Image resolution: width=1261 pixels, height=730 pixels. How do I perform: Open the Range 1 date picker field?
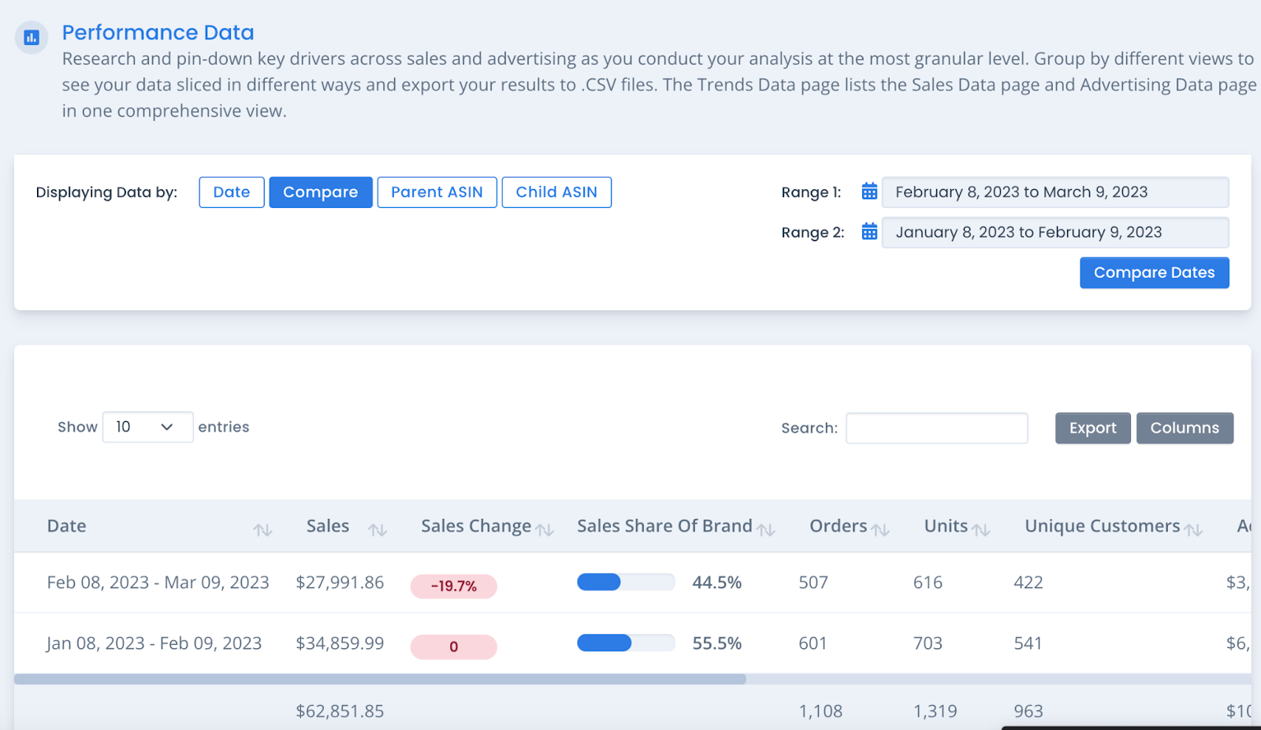[1055, 192]
